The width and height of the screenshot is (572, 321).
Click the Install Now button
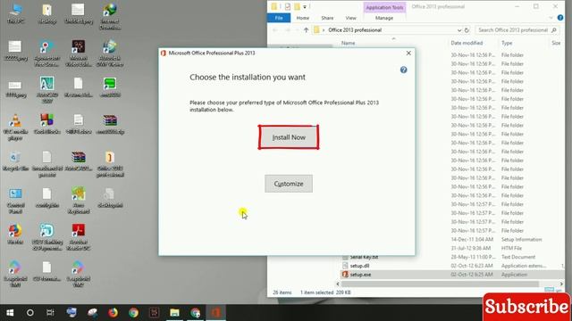click(289, 137)
